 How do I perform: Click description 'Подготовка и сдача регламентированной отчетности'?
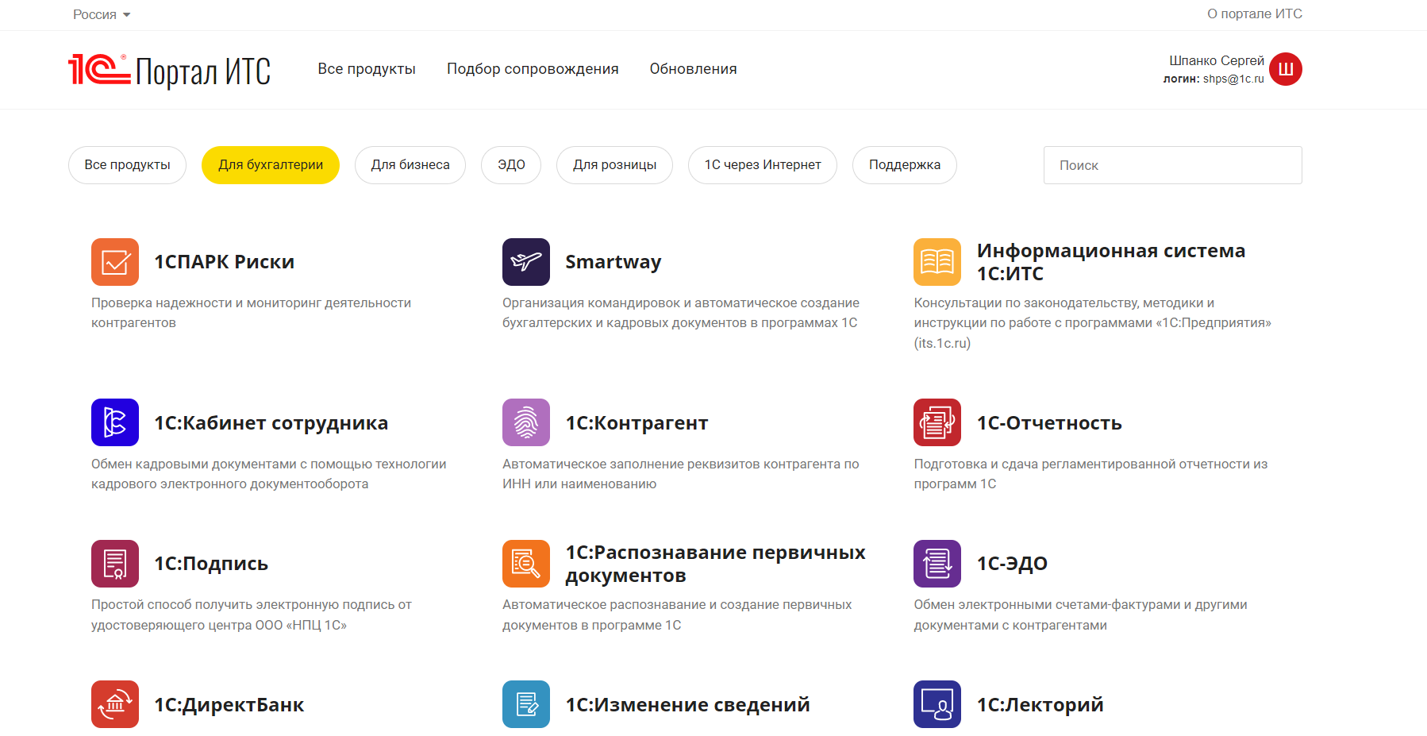point(1090,474)
